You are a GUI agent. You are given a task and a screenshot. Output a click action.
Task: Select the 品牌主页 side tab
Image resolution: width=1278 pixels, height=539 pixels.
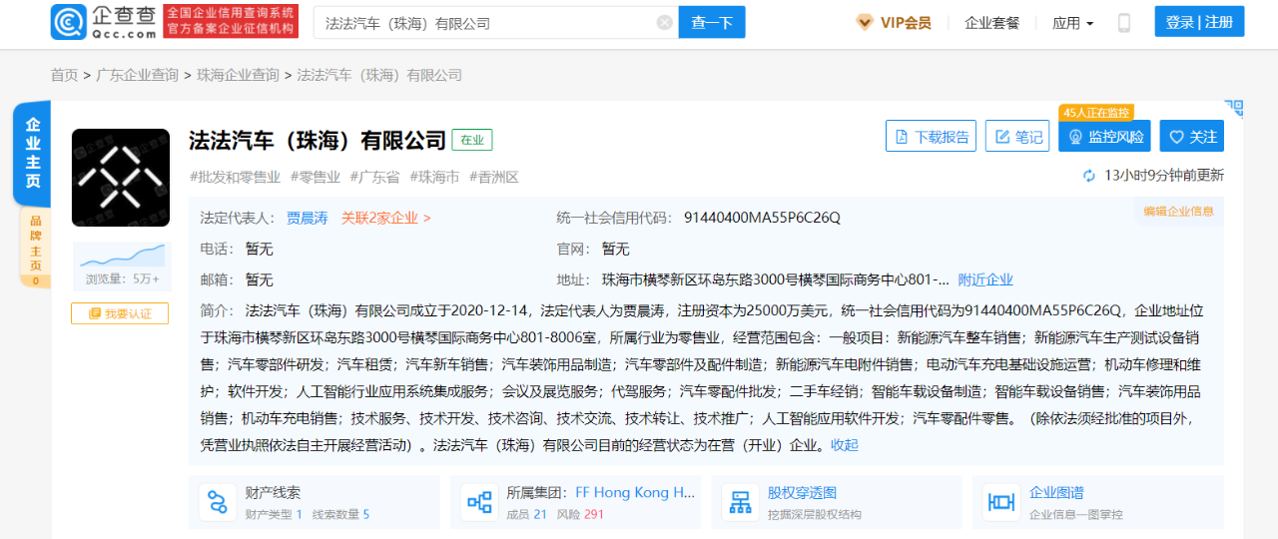pos(35,249)
